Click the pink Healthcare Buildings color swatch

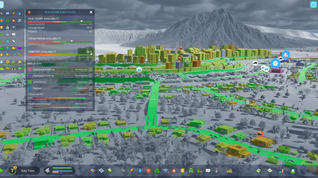(x=30, y=70)
